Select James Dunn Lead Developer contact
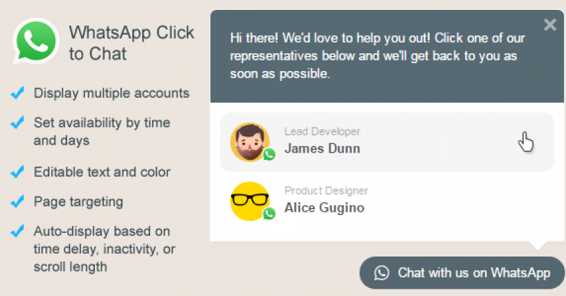 (387, 142)
